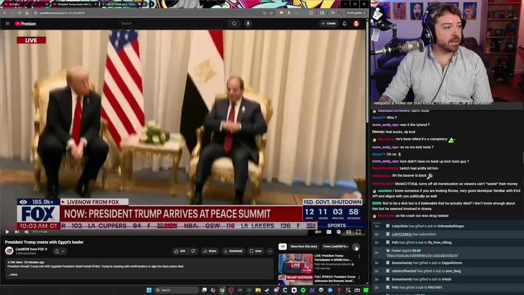Focus the YouTube search field

[x=172, y=23]
